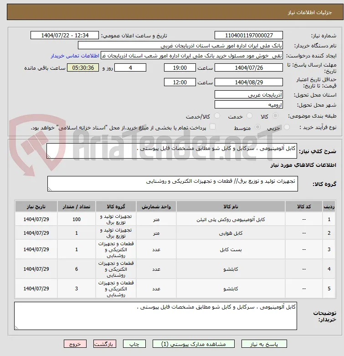Screen dimensions: 344x356
Task: Click the خروج exit button
Action: (x=75, y=344)
